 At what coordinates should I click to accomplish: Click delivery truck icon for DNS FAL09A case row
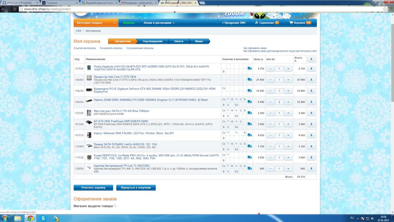[249, 135]
